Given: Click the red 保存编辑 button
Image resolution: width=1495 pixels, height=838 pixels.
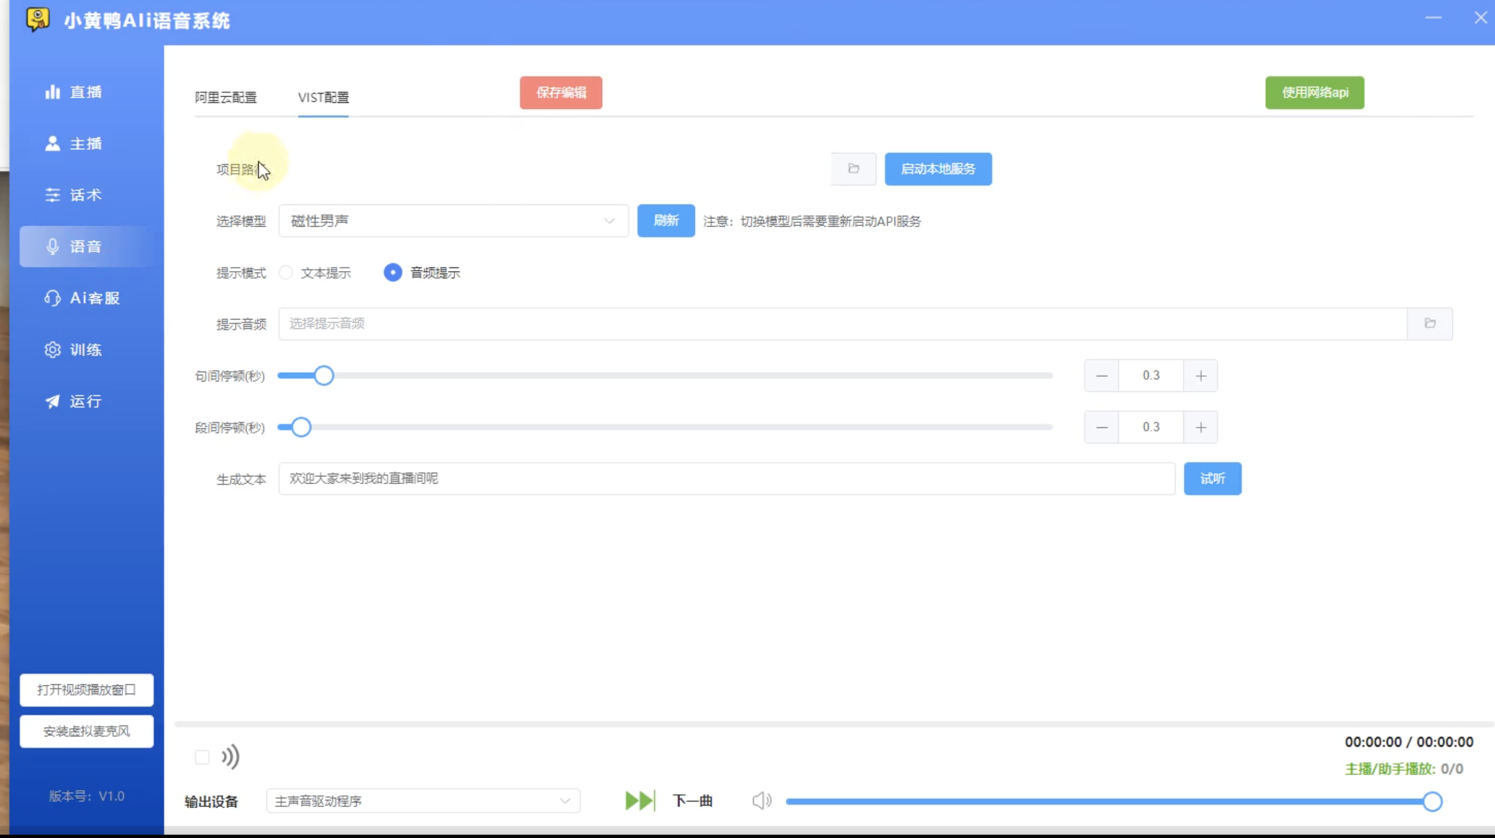Looking at the screenshot, I should pos(561,92).
